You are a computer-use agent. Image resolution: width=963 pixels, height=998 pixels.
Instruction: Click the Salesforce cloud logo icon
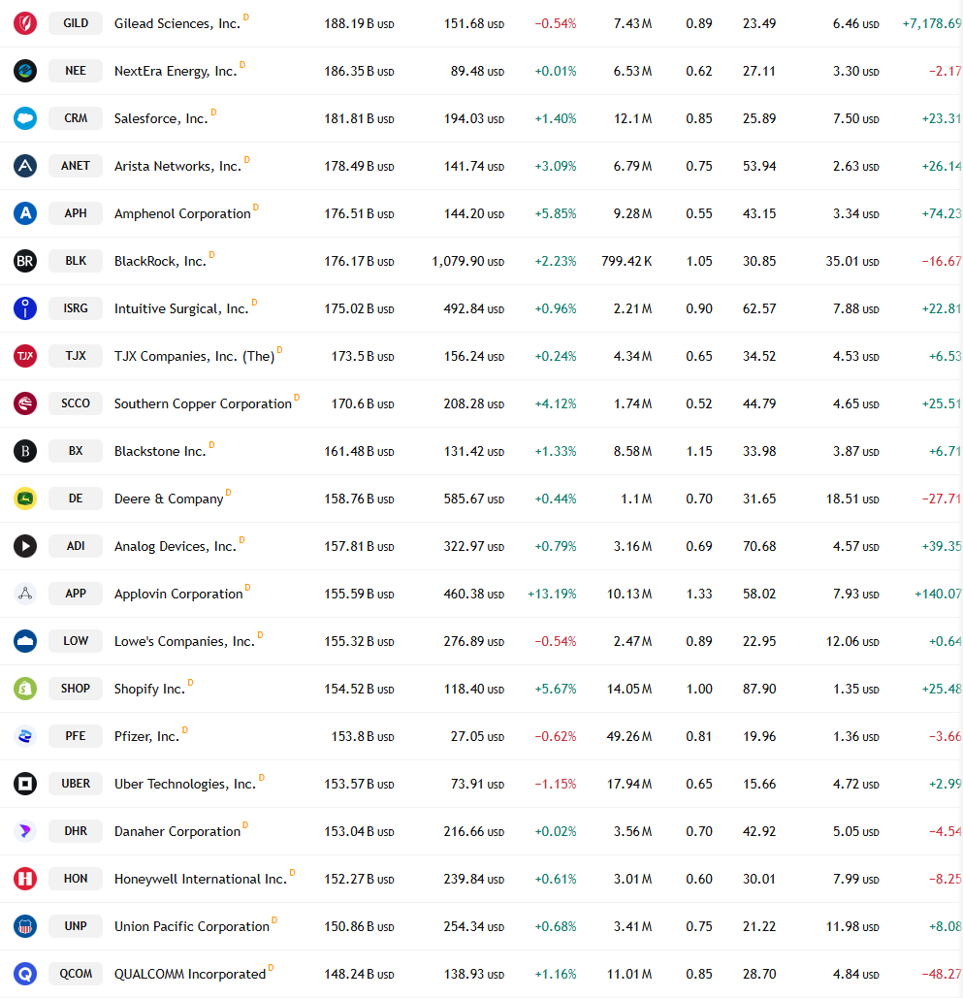click(x=25, y=118)
